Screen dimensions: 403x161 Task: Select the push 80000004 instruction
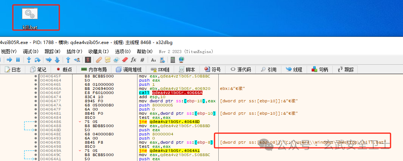(x=156, y=134)
